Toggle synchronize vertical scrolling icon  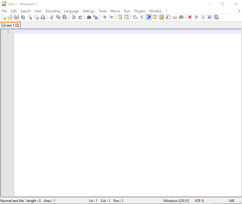[x=120, y=17]
